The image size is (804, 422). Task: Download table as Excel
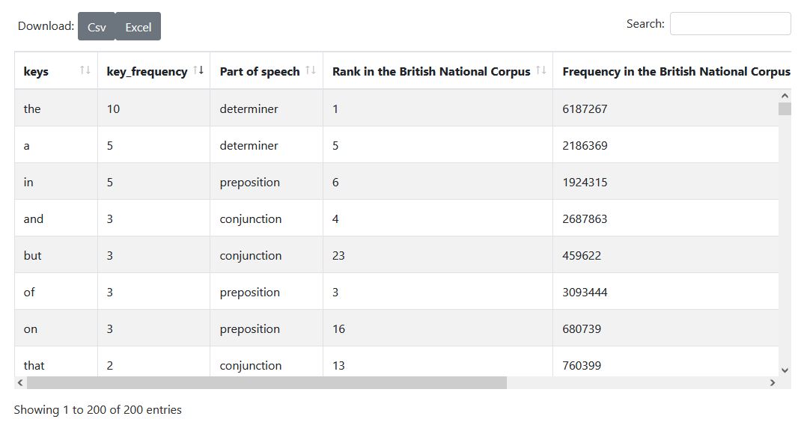138,27
